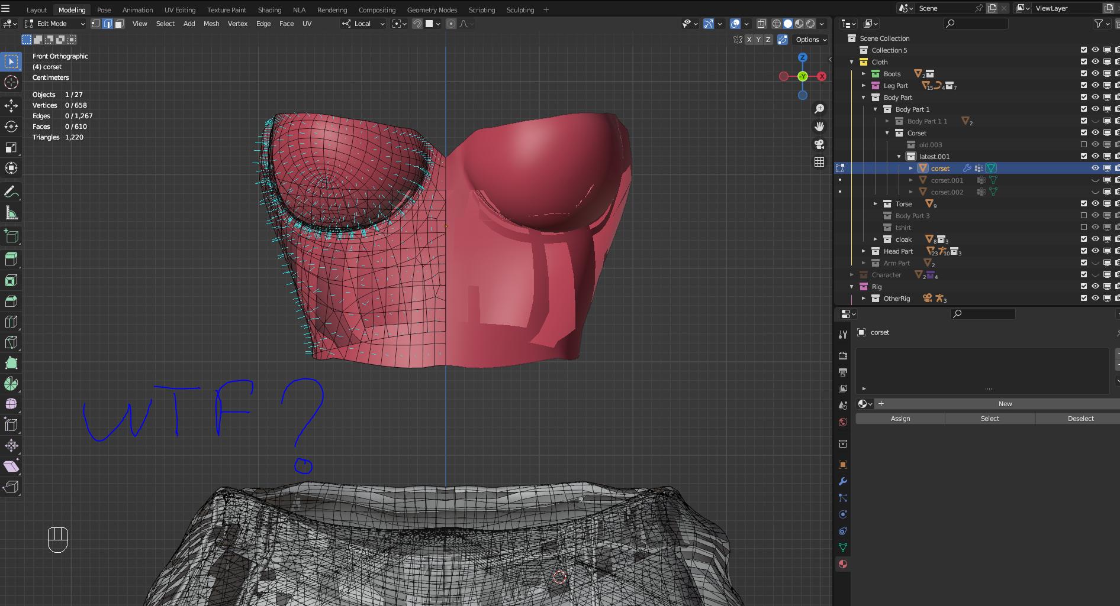Viewport: 1120px width, 606px height.
Task: Select the Measure tool
Action: coord(11,212)
